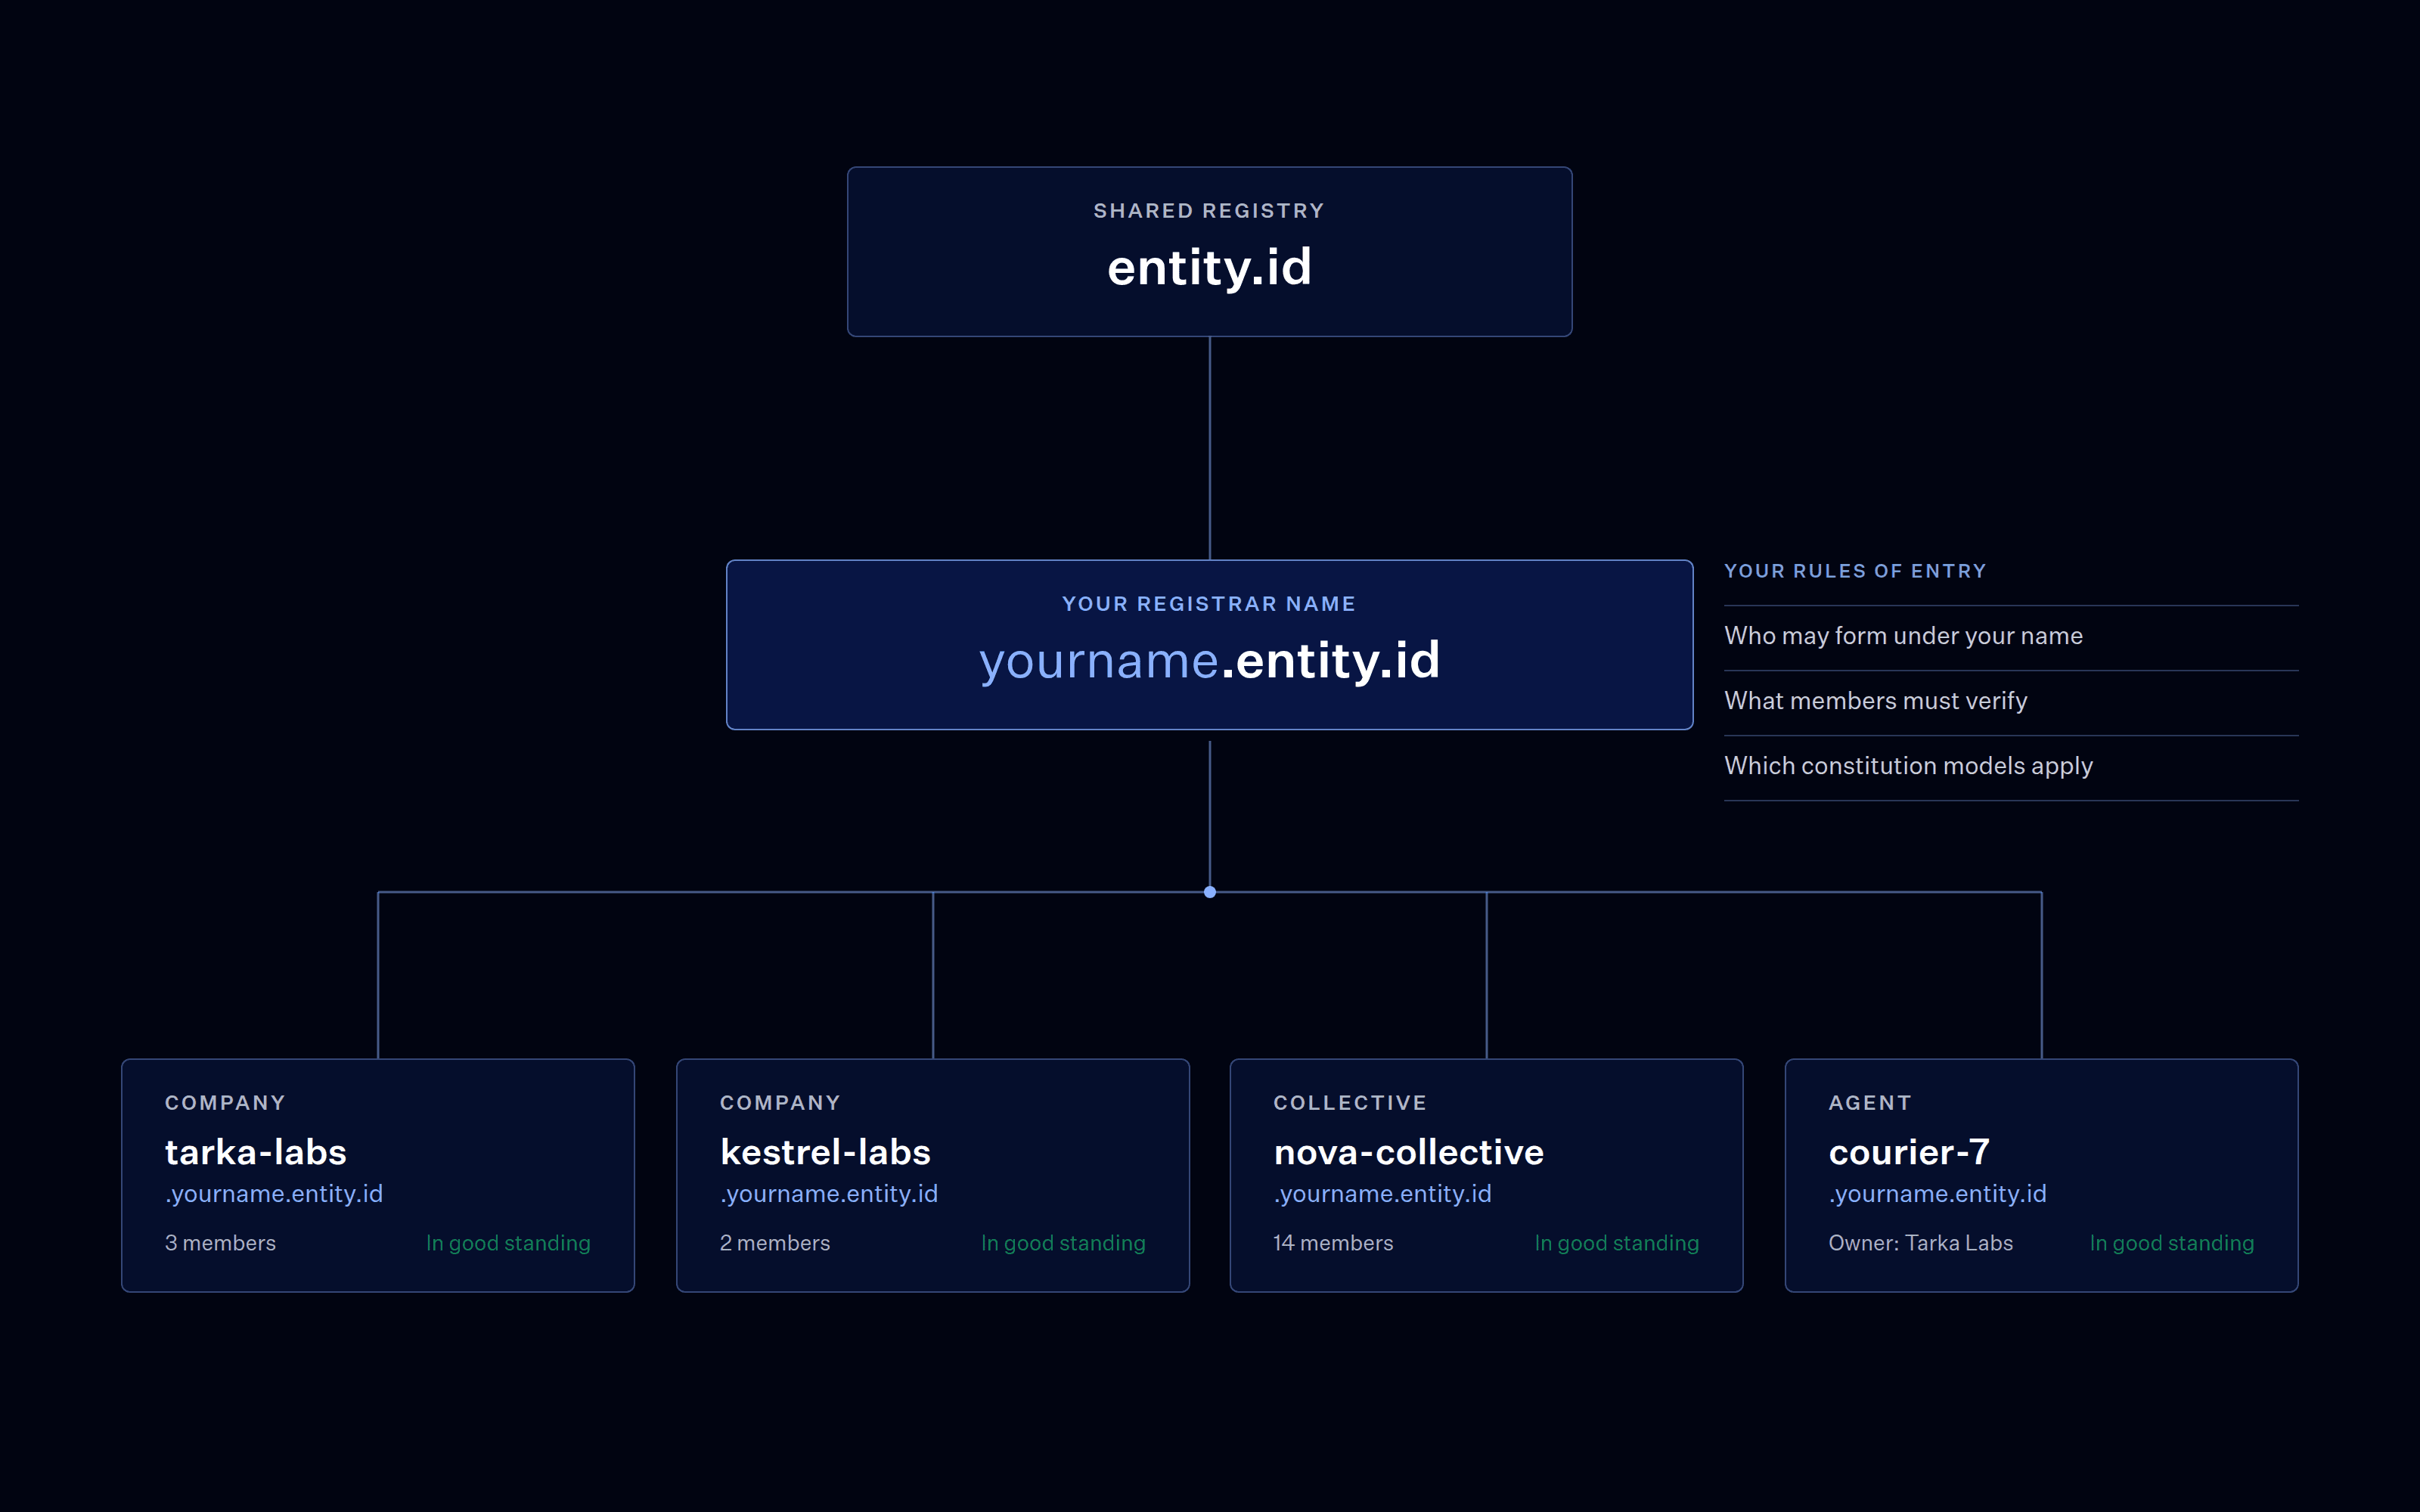
Task: Click 'In good standing' on kestrel-labs card
Action: pos(1063,1243)
